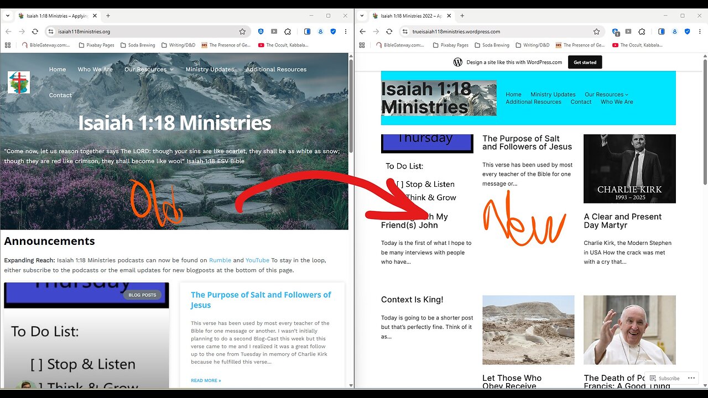
Task: Open Home on new WordPress site menu
Action: pos(513,95)
